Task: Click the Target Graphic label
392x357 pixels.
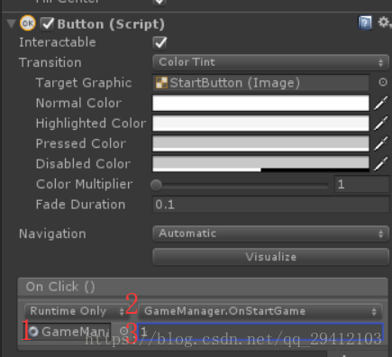Action: pos(84,83)
